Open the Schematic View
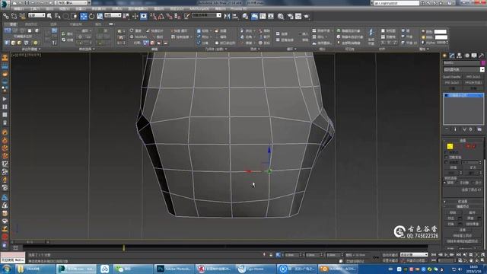This screenshot has height=274, width=487. (x=271, y=16)
